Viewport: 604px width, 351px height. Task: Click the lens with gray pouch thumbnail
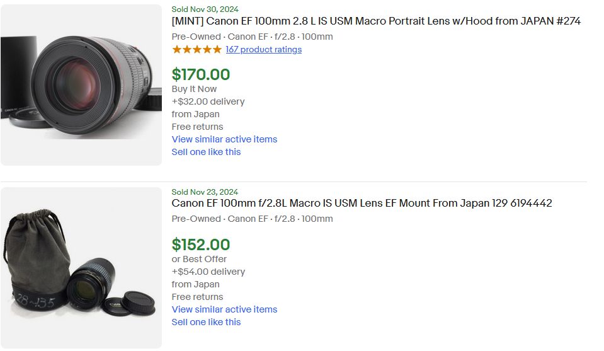tap(81, 267)
